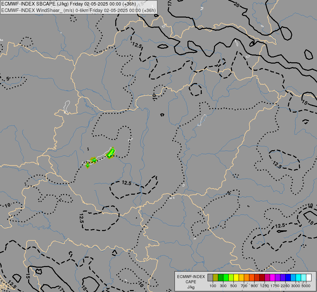The image size is (317, 292).
Task: Click the dark crimson legend swatch
Action: (262, 278)
